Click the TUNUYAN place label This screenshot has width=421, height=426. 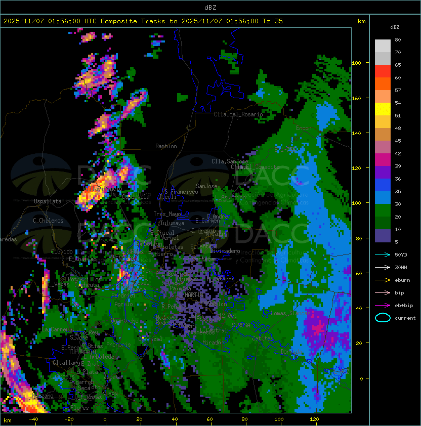pyautogui.click(x=107, y=394)
